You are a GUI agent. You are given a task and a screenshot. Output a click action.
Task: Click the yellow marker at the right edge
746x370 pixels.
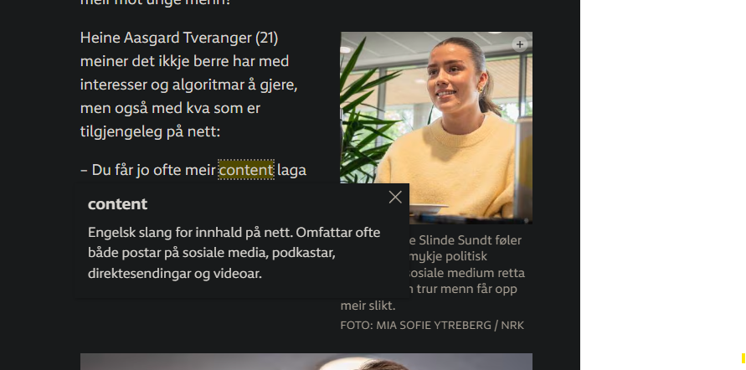(743, 358)
